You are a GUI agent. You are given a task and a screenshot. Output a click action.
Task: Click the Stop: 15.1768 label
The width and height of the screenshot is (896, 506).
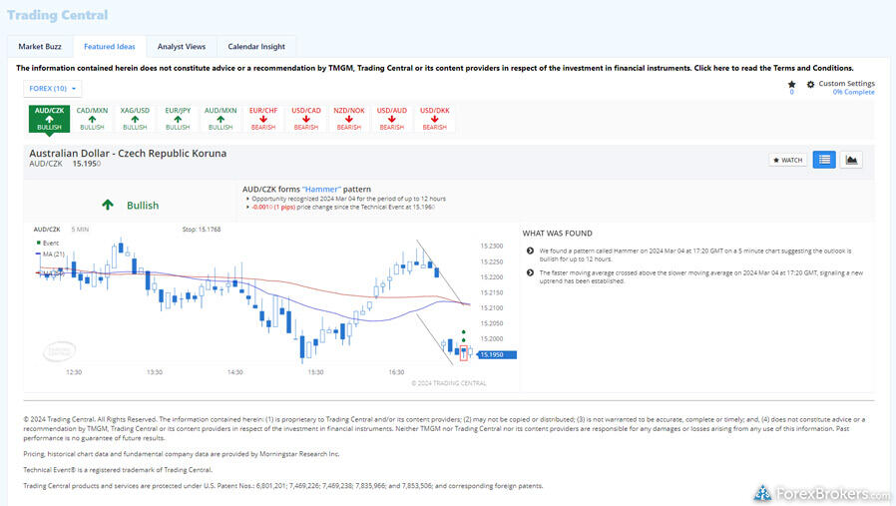pyautogui.click(x=202, y=230)
